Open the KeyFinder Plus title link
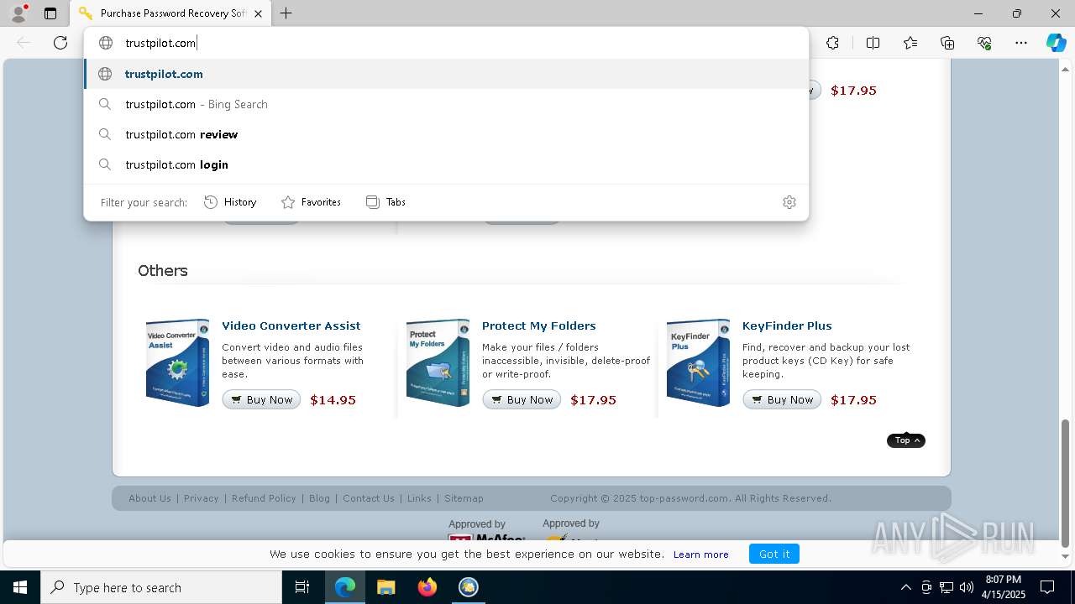The height and width of the screenshot is (604, 1075). [787, 325]
